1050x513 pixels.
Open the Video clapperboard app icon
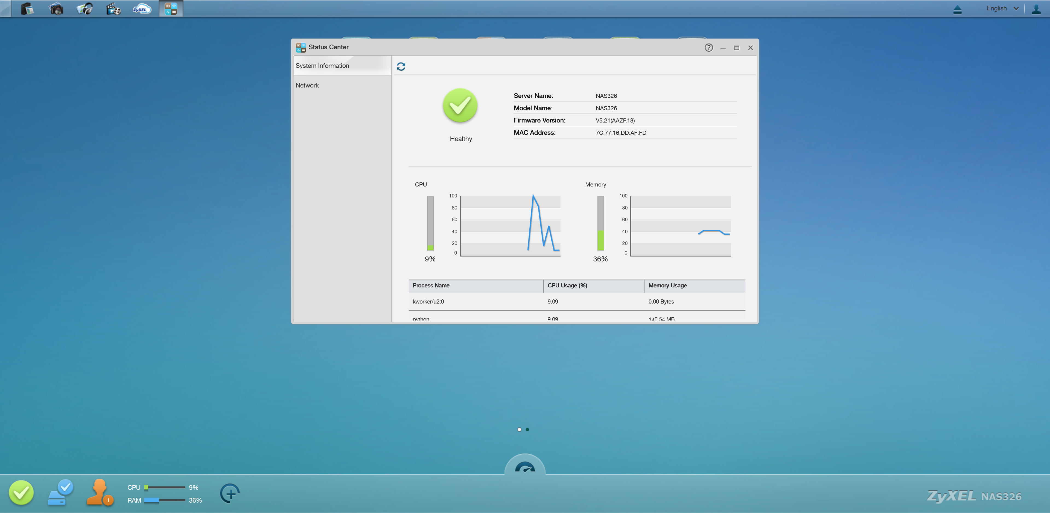click(113, 8)
